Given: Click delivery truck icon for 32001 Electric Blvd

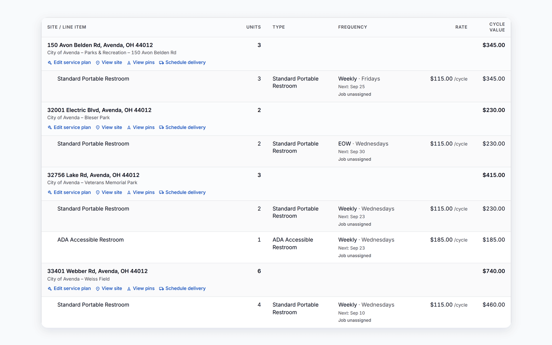Looking at the screenshot, I should (x=161, y=128).
